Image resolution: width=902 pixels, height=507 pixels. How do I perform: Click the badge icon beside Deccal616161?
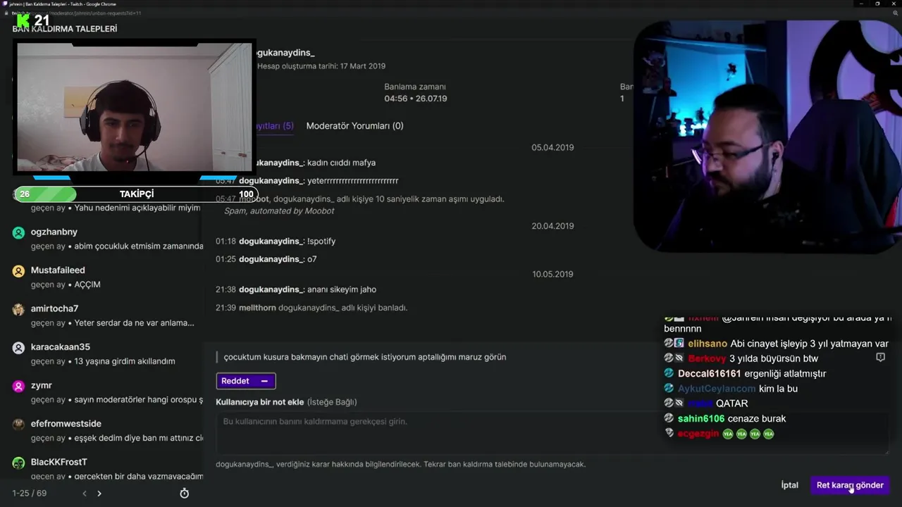tap(669, 373)
